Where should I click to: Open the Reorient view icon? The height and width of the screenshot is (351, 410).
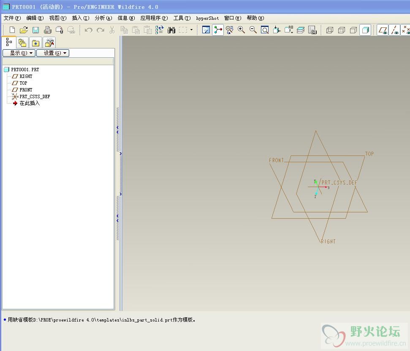[x=277, y=30]
